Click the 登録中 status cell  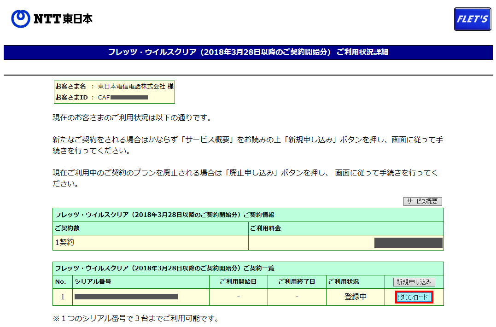pos(356,297)
